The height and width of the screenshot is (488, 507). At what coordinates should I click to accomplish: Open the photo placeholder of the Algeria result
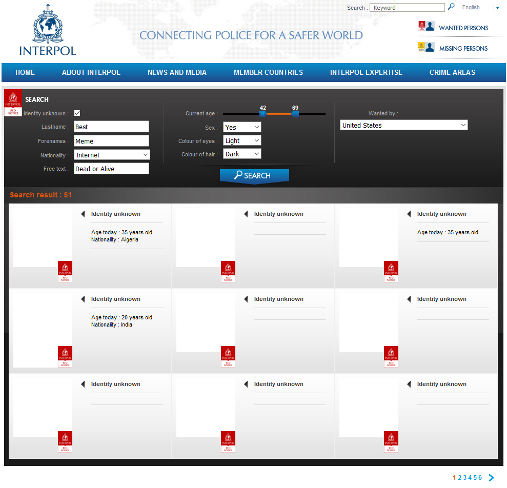pos(43,238)
